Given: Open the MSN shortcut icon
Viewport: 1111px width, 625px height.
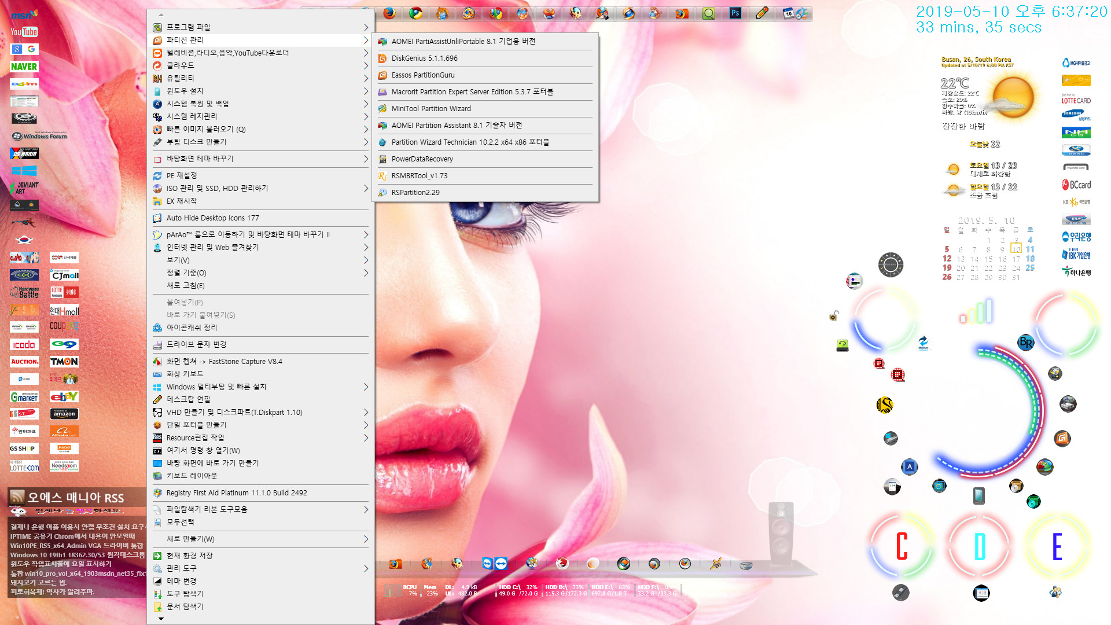Looking at the screenshot, I should click(24, 14).
